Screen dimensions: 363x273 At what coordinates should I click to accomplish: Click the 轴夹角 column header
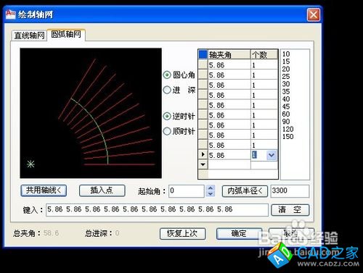point(229,55)
